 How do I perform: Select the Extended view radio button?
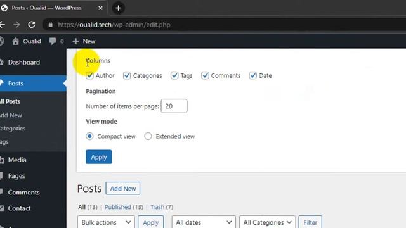(148, 136)
